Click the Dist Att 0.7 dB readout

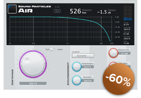click(x=127, y=33)
